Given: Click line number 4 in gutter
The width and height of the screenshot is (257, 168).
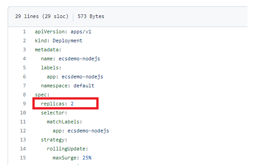Looking at the screenshot, I should coord(24,59).
